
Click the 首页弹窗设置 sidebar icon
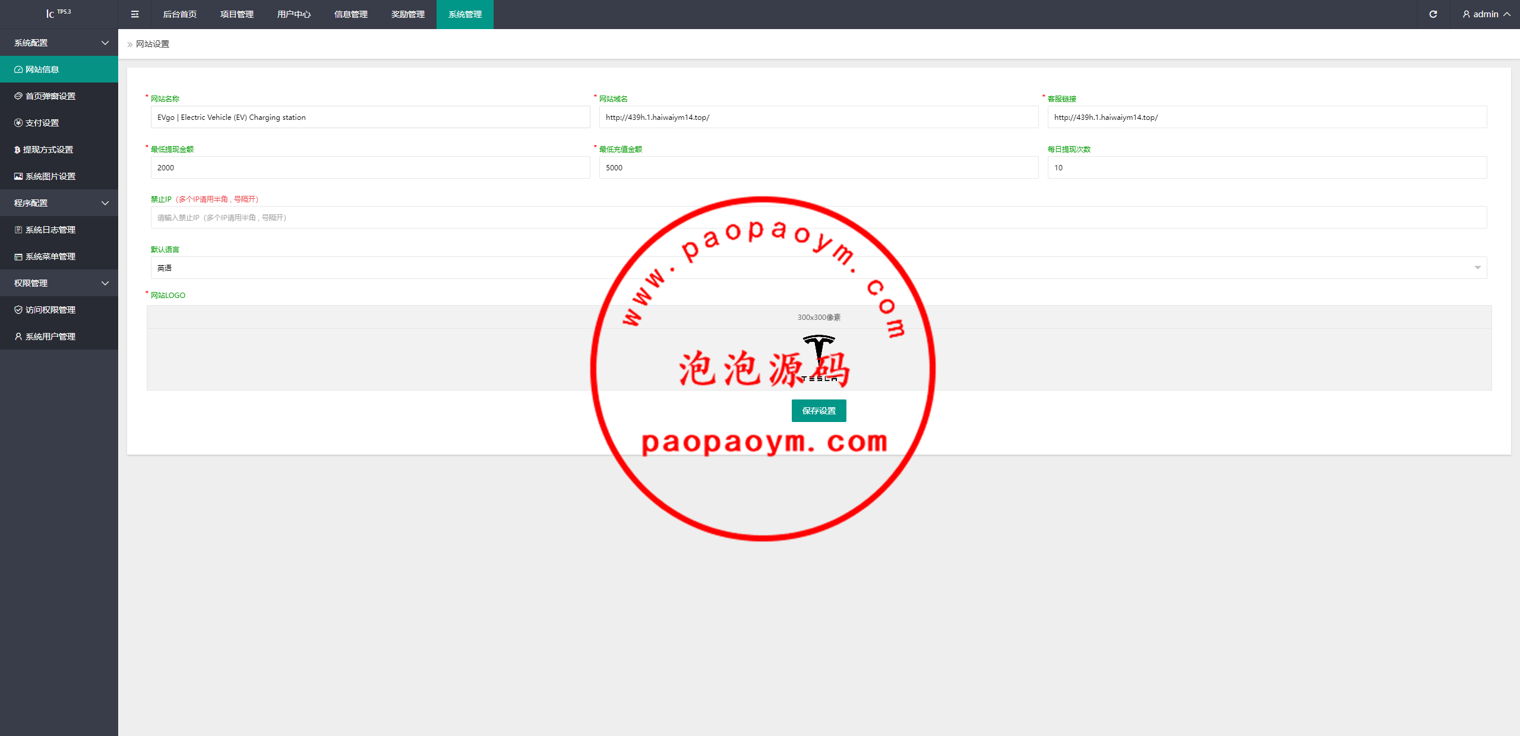pyautogui.click(x=18, y=96)
